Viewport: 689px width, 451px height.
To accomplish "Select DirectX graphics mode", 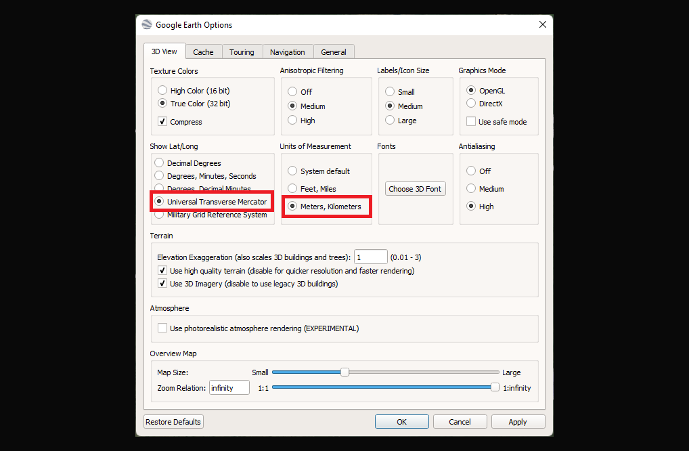I will click(471, 104).
